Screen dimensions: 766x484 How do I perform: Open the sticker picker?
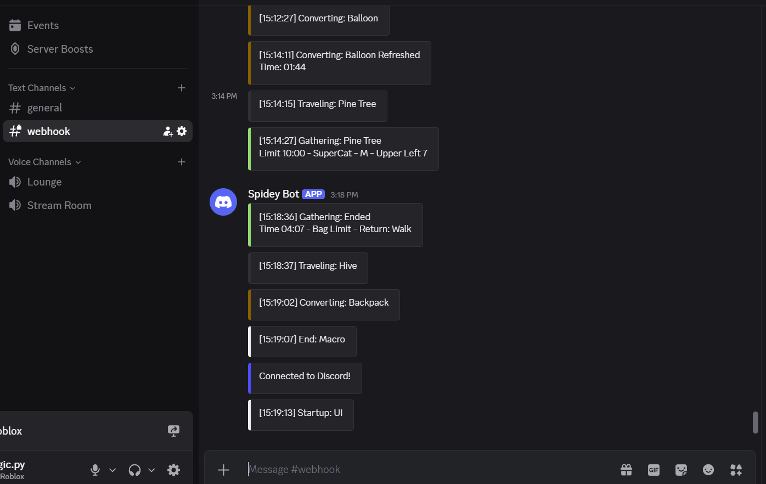[x=681, y=470]
